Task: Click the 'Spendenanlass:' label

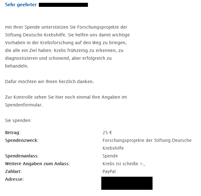Action: click(22, 156)
